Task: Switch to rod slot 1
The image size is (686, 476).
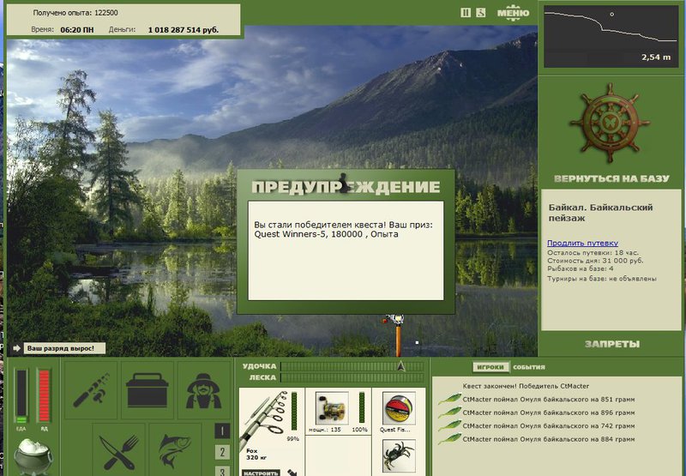Action: tap(222, 431)
